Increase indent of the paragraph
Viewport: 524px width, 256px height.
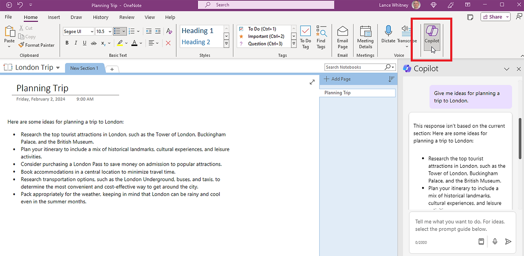coord(158,31)
